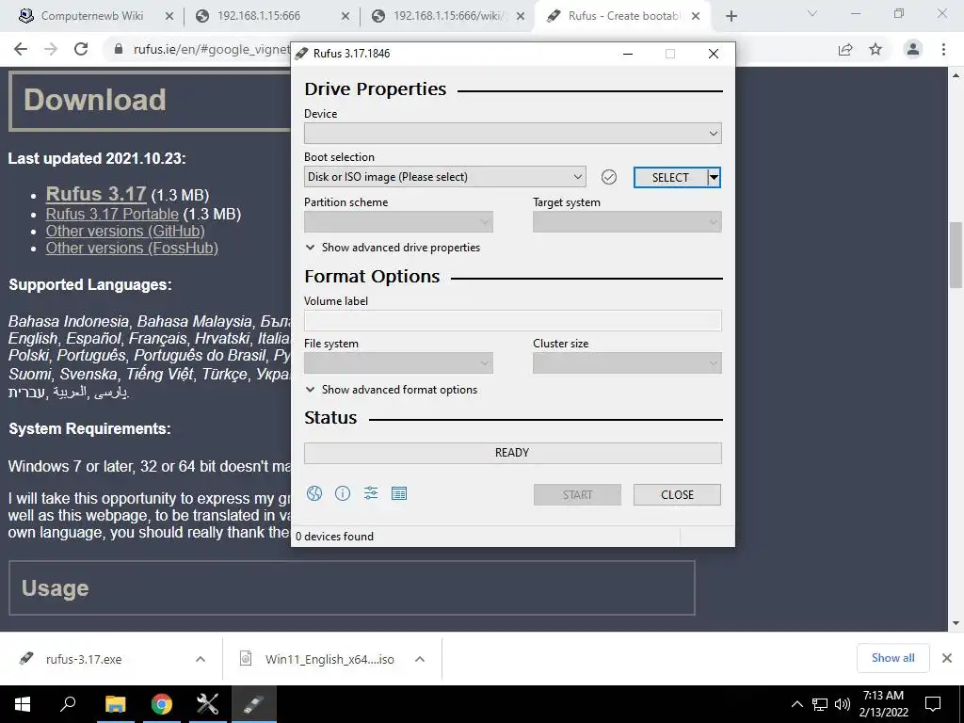Image resolution: width=964 pixels, height=723 pixels.
Task: Open Other versions (GitHub) link
Action: pyautogui.click(x=125, y=232)
